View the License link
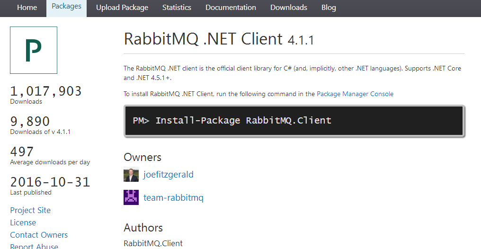The width and height of the screenshot is (481, 249). pyautogui.click(x=23, y=222)
